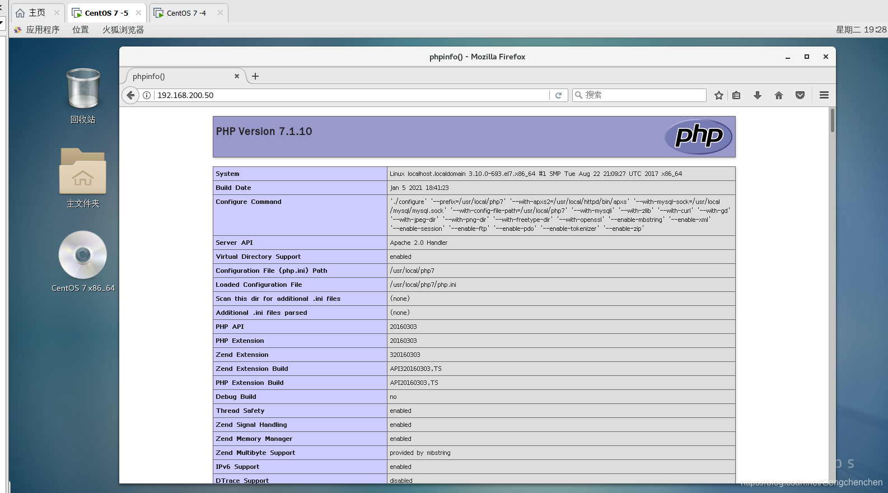The image size is (888, 493).
Task: Open the 位置 places menu
Action: [81, 30]
